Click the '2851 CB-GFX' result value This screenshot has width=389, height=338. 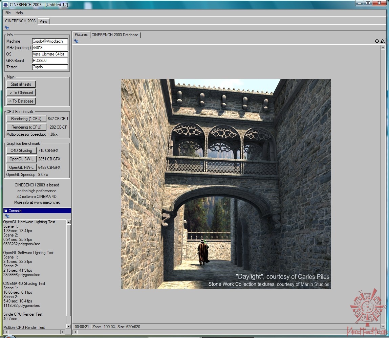pyautogui.click(x=49, y=159)
